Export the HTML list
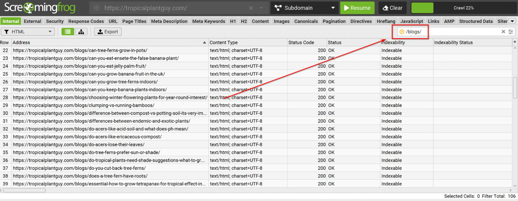The width and height of the screenshot is (518, 201). tap(108, 32)
